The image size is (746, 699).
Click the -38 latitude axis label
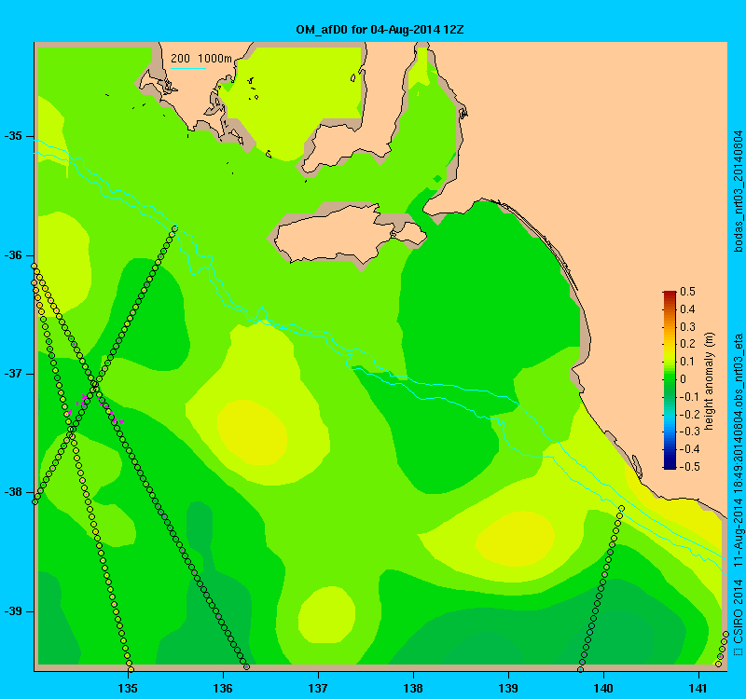13,492
